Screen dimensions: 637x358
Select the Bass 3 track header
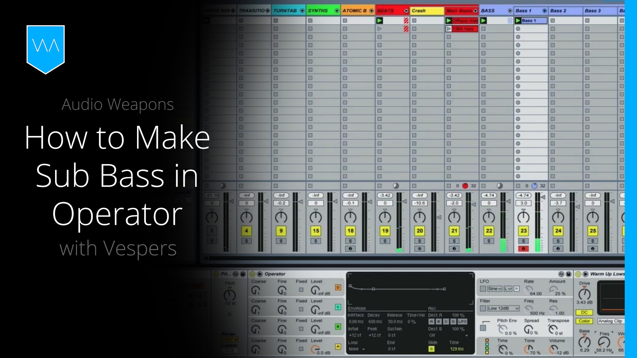tap(600, 11)
